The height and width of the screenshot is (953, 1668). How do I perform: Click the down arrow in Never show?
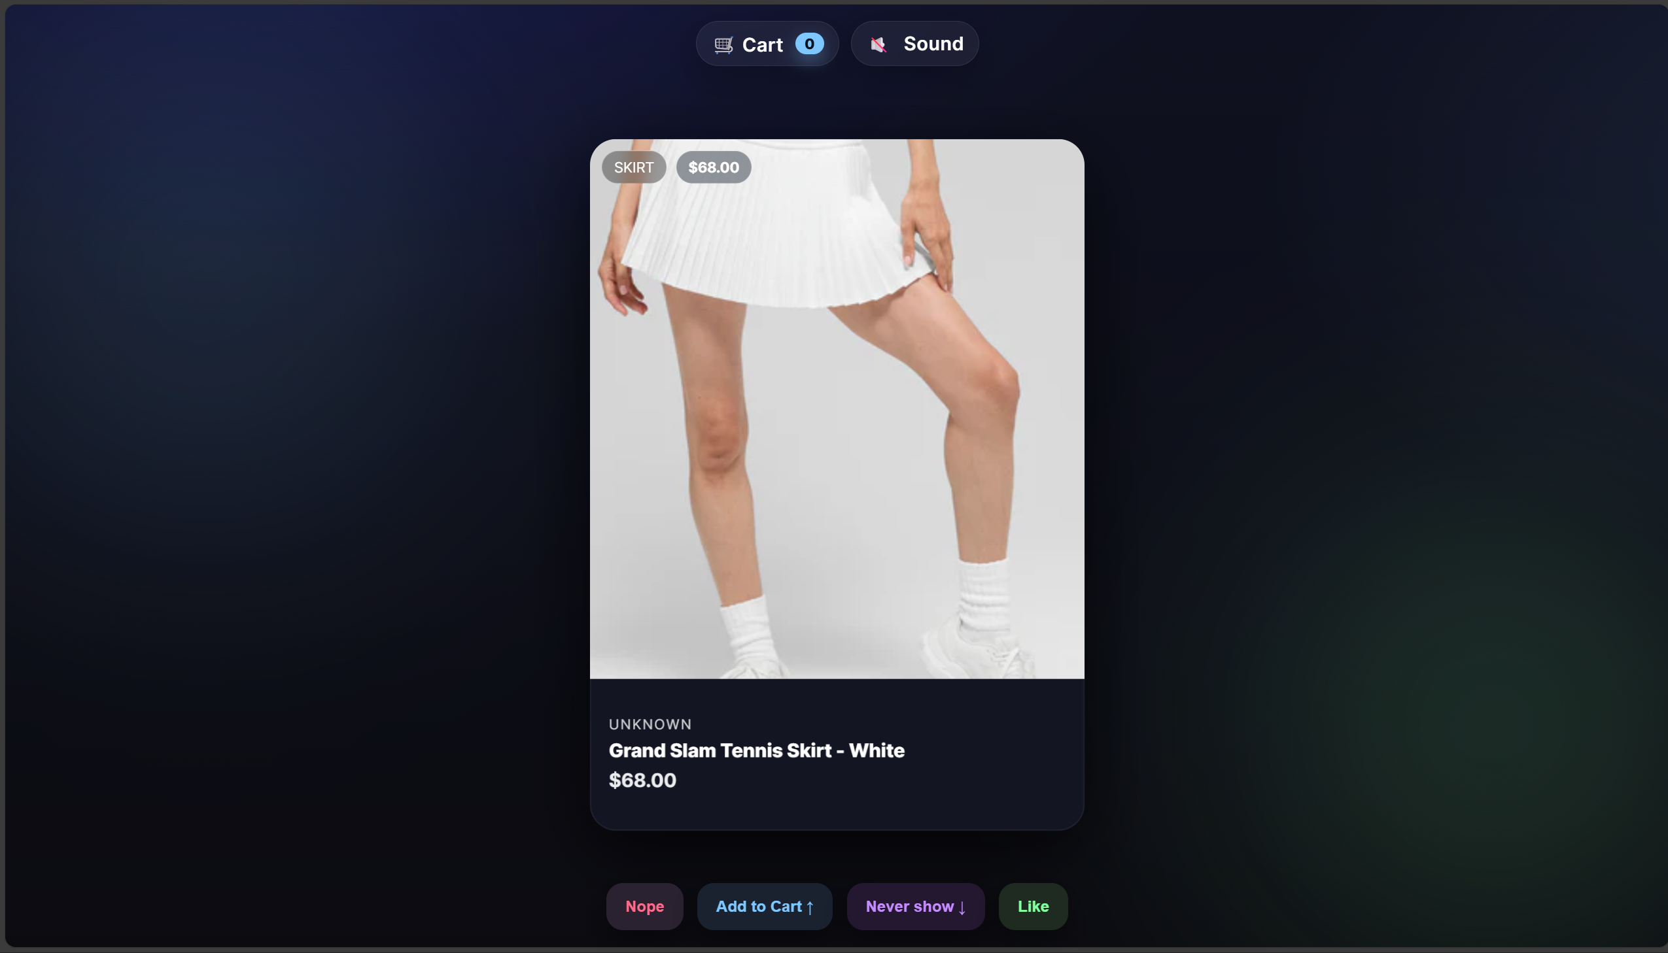coord(962,907)
